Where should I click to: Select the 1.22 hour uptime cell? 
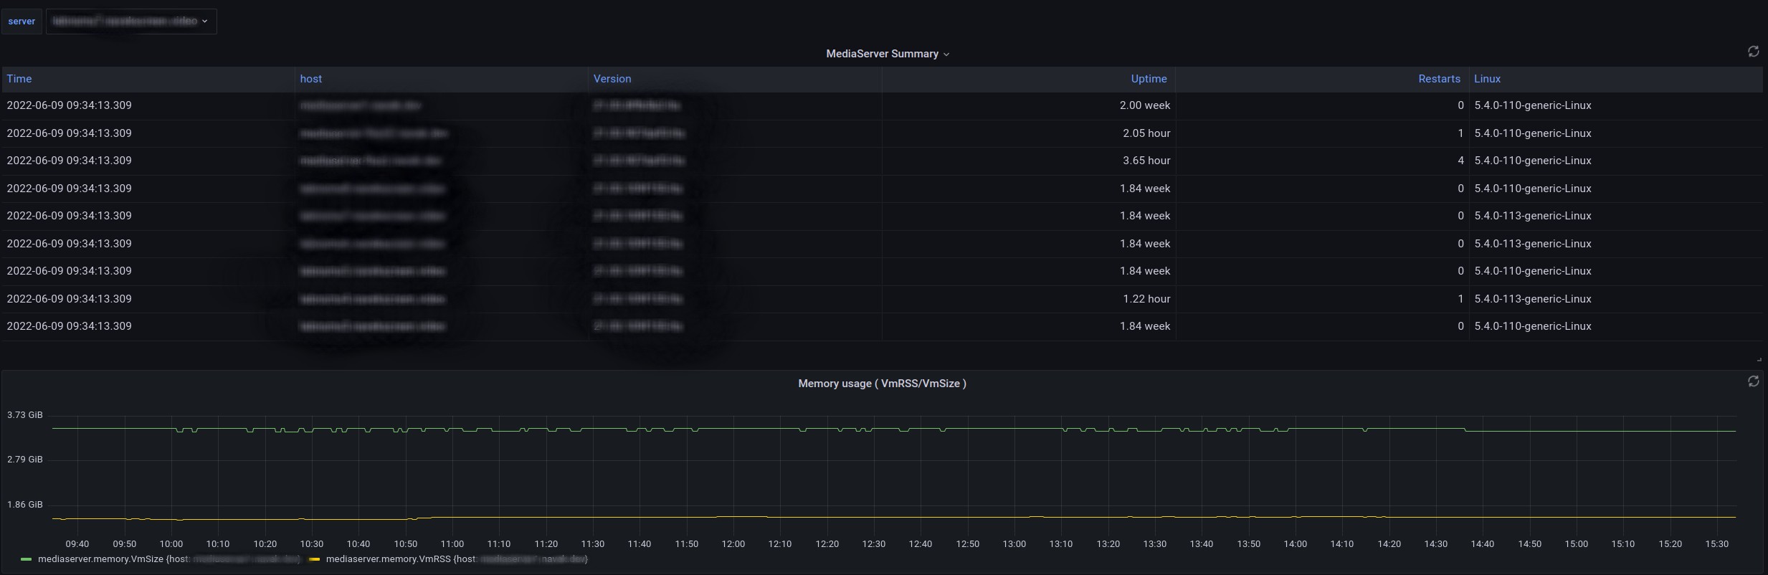[1146, 299]
